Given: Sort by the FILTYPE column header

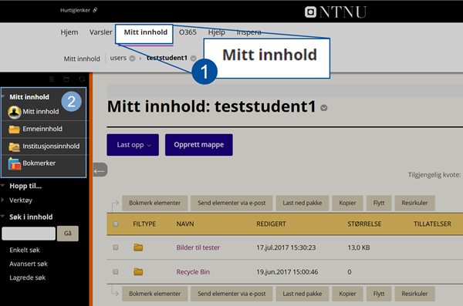Looking at the screenshot, I should pos(144,224).
